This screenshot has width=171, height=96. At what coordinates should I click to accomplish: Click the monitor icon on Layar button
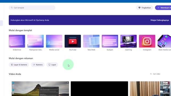49,65
